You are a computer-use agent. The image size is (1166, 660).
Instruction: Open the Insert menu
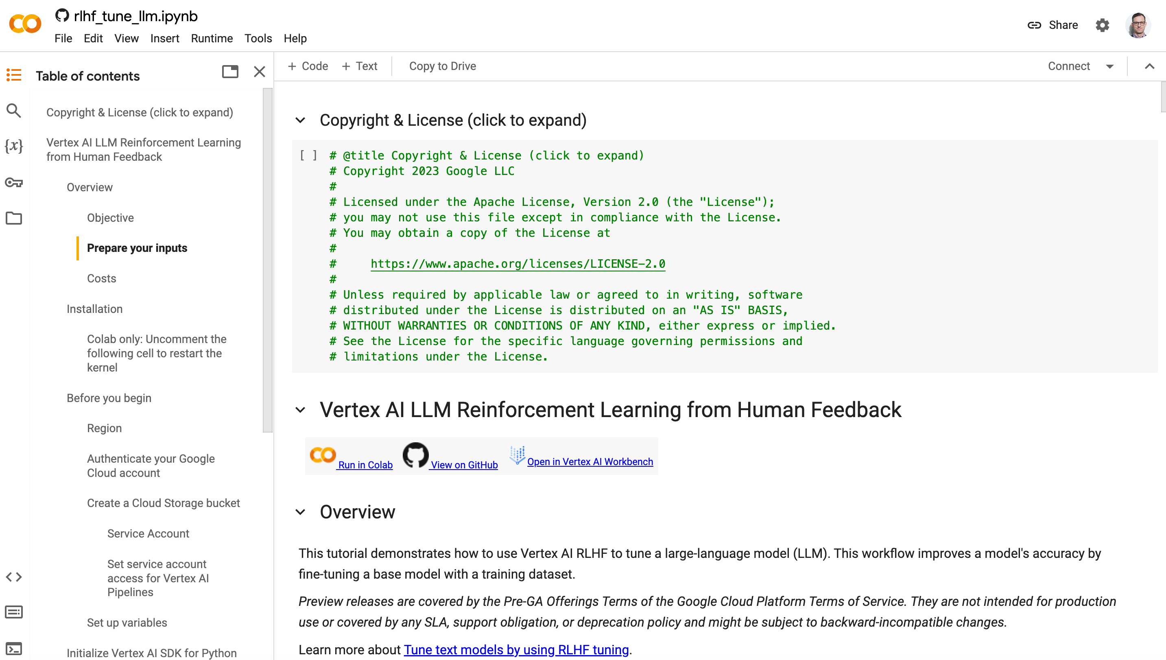[164, 39]
